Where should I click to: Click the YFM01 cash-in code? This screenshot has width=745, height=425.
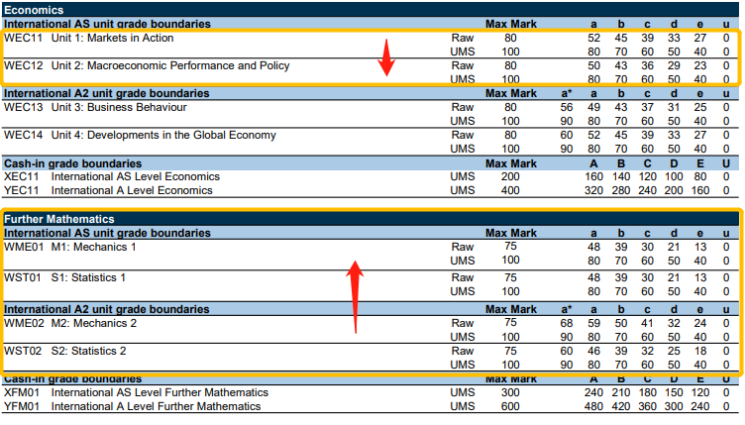click(x=22, y=406)
